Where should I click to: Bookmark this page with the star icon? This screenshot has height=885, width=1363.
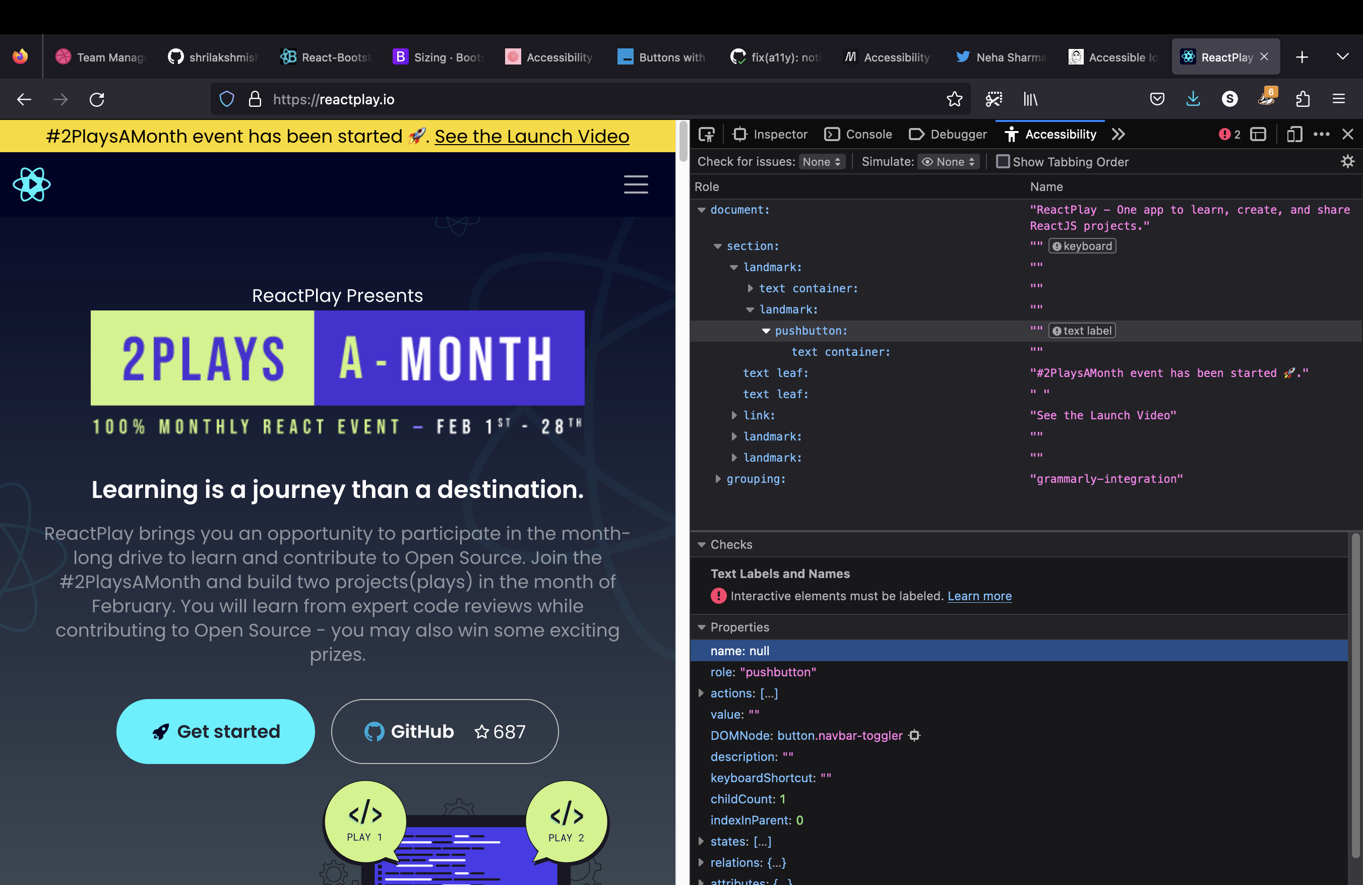[x=954, y=99]
